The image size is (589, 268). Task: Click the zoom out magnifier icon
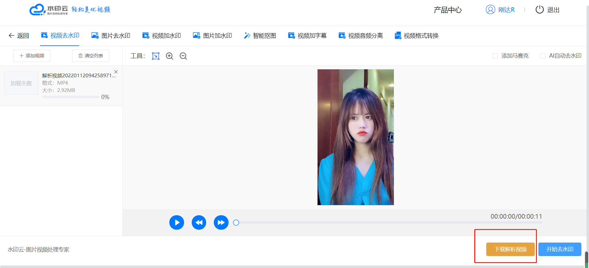click(x=183, y=56)
